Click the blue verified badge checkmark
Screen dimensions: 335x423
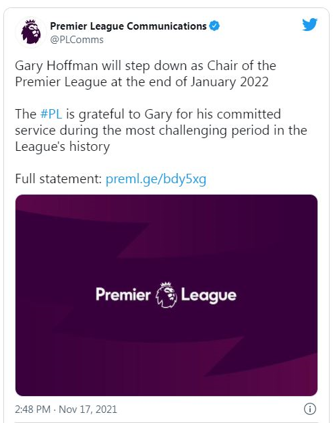[214, 26]
